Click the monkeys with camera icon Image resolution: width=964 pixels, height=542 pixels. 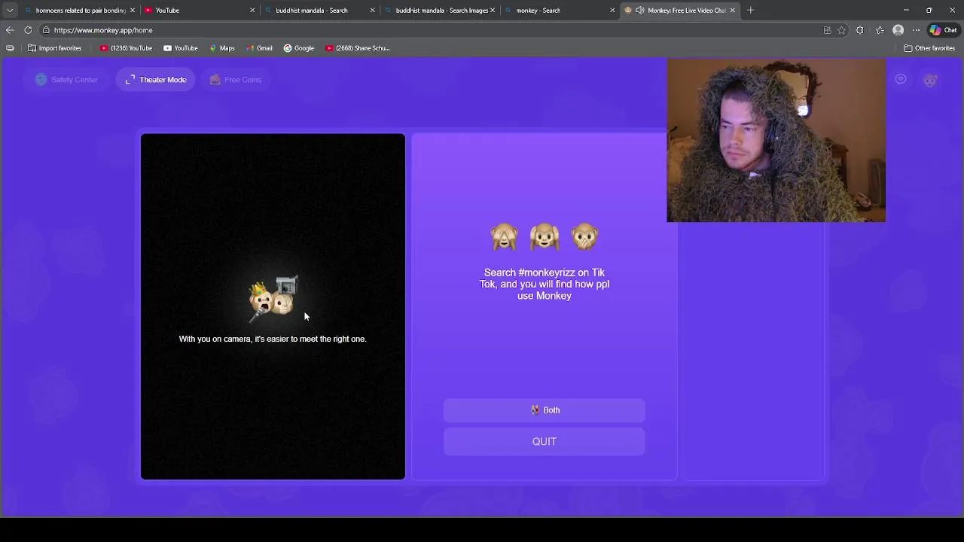pos(273,297)
